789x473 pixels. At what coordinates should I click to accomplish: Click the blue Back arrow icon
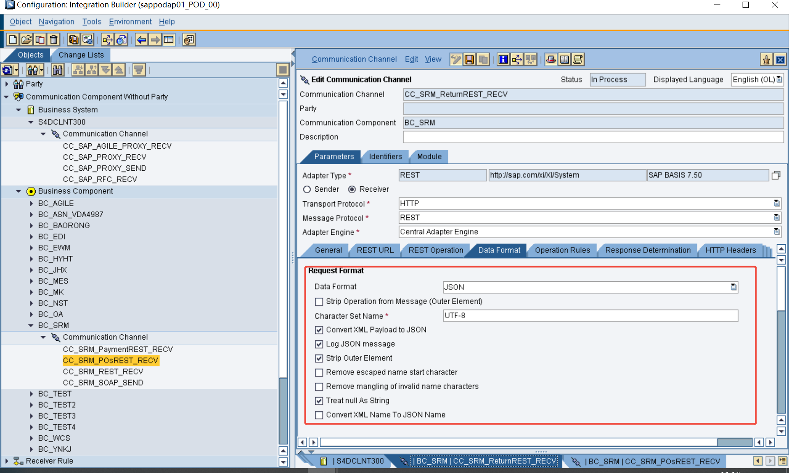tap(141, 40)
